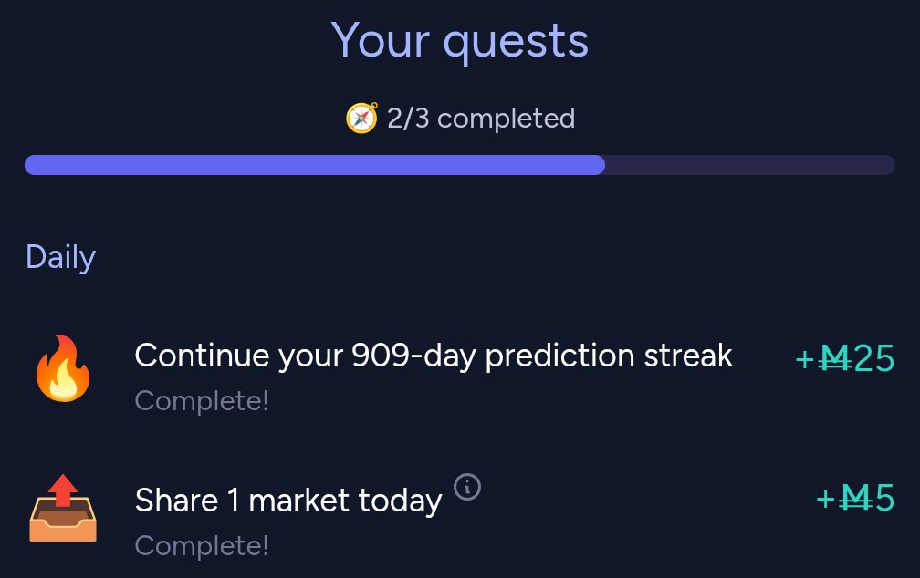Click 'Complete!' under the share market quest

click(201, 546)
